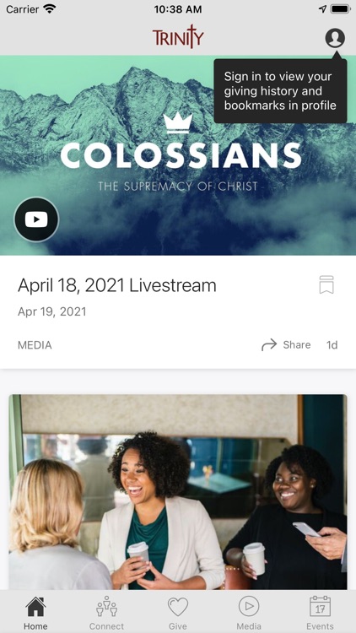The image size is (356, 633).
Task: Open the Give heart tab
Action: pos(178,614)
